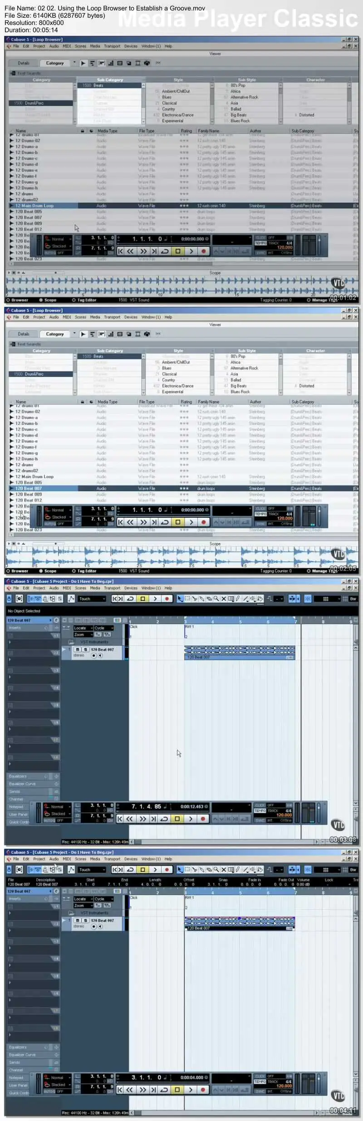Choose Alternative Rock sub style in 00:02:05 frame

[244, 368]
